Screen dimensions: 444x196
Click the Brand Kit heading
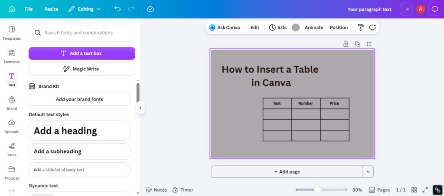tap(49, 86)
